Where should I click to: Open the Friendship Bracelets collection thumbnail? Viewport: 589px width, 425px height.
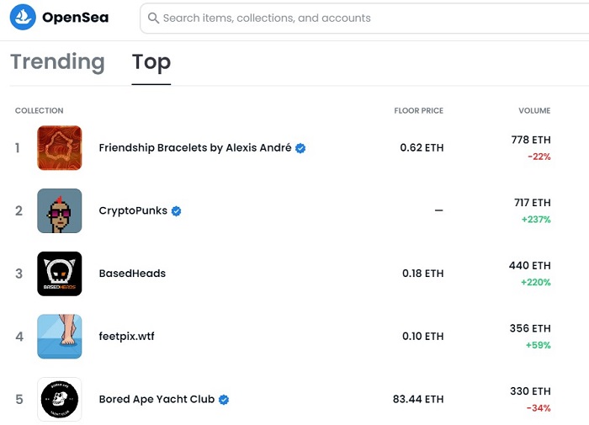[60, 148]
